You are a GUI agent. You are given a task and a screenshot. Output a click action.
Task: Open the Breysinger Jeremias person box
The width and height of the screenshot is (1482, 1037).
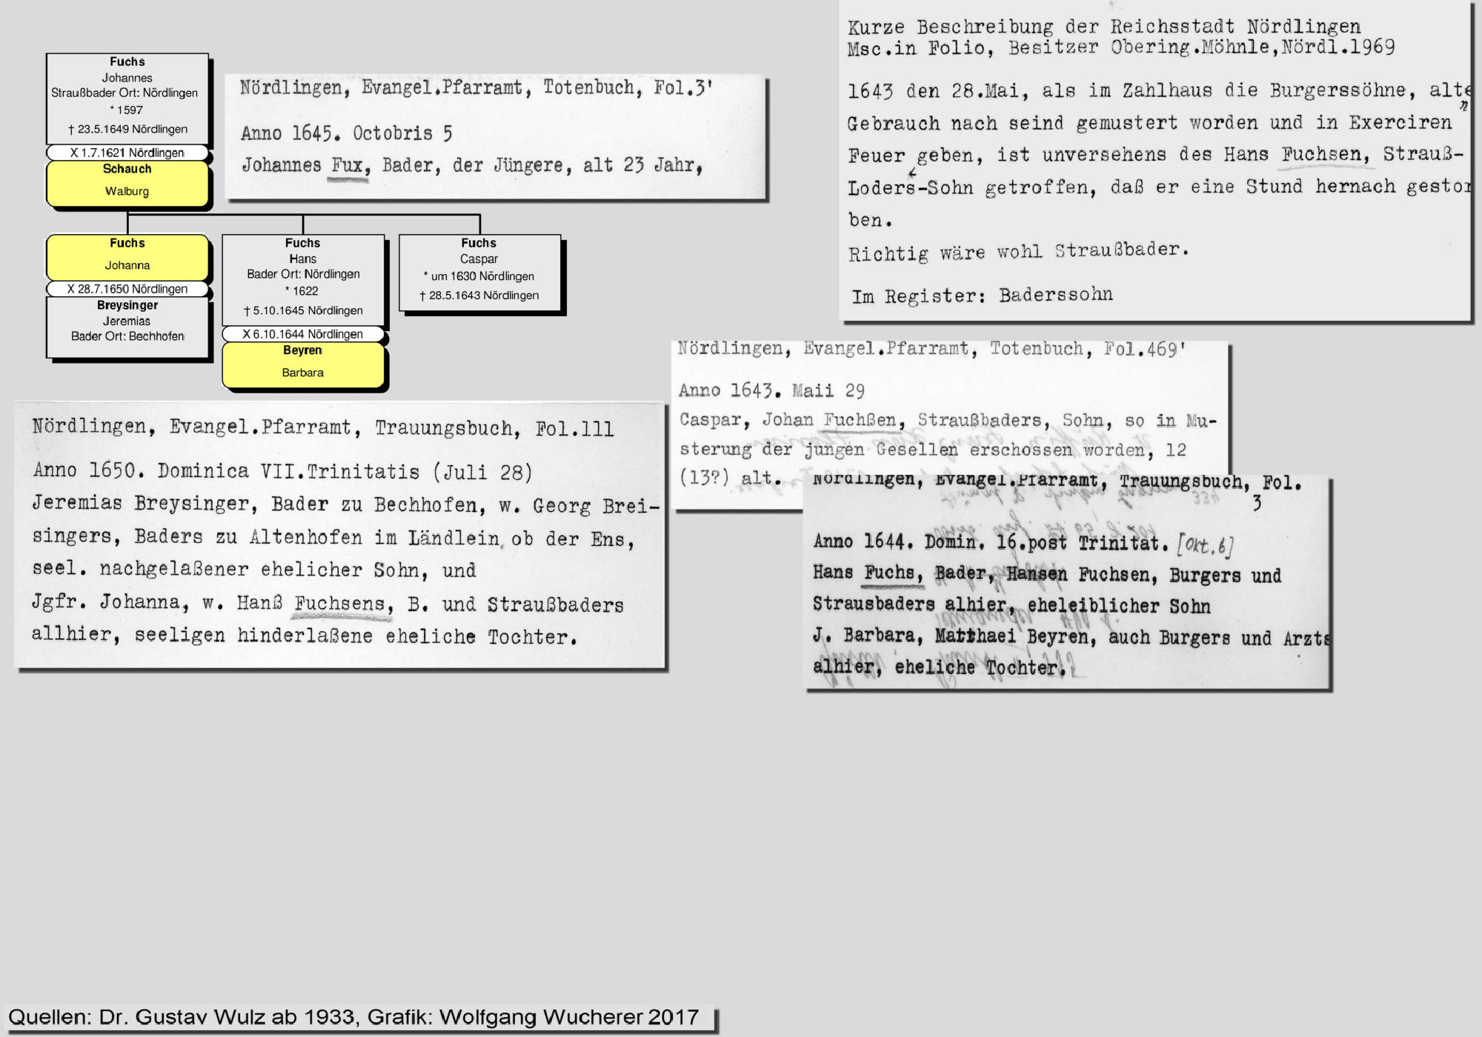tap(127, 326)
